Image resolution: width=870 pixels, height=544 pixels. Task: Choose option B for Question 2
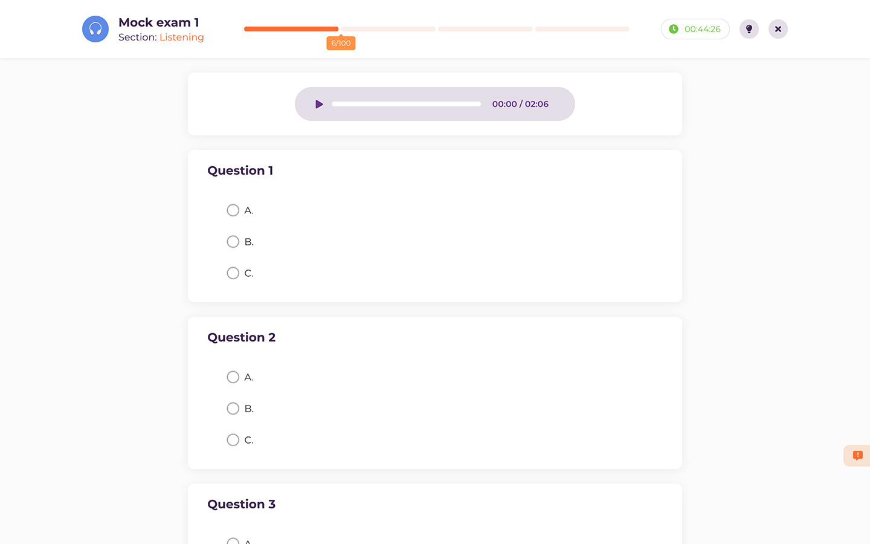click(x=233, y=408)
